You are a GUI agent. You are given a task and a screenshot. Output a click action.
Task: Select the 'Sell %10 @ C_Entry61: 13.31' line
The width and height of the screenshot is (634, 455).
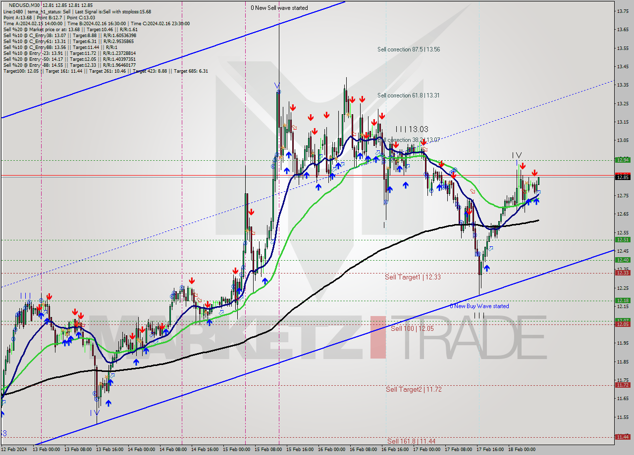click(69, 41)
